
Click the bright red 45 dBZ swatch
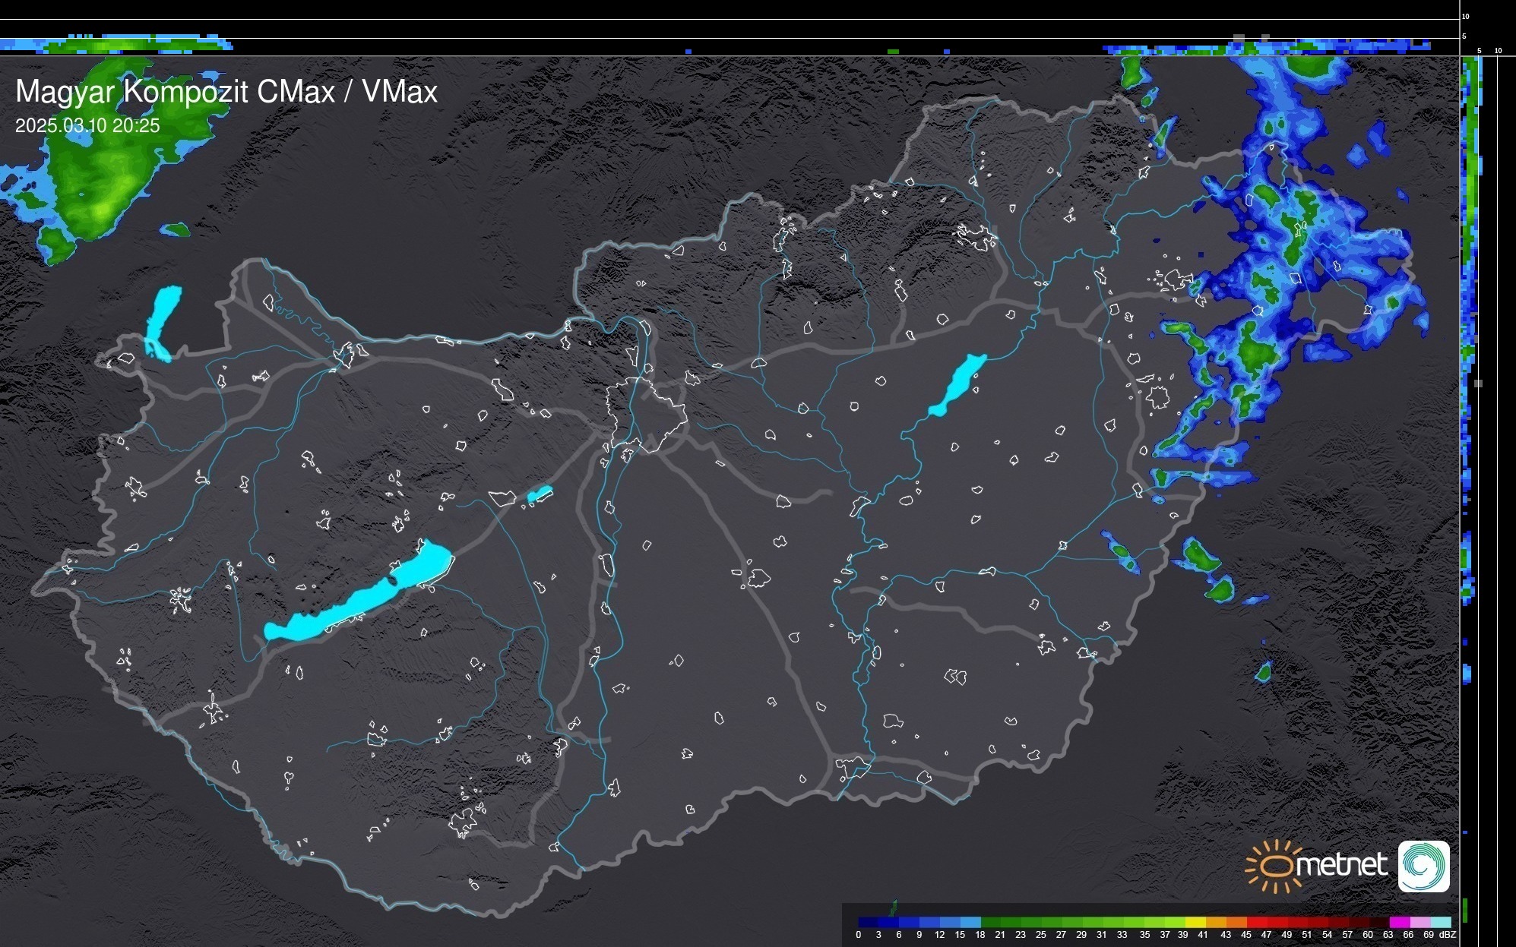pos(1257,922)
